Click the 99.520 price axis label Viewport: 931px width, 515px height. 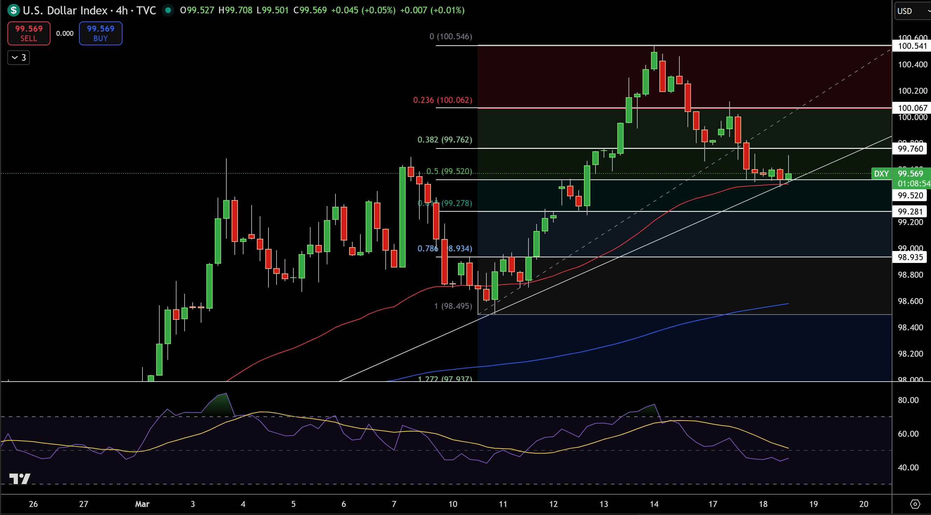point(910,195)
